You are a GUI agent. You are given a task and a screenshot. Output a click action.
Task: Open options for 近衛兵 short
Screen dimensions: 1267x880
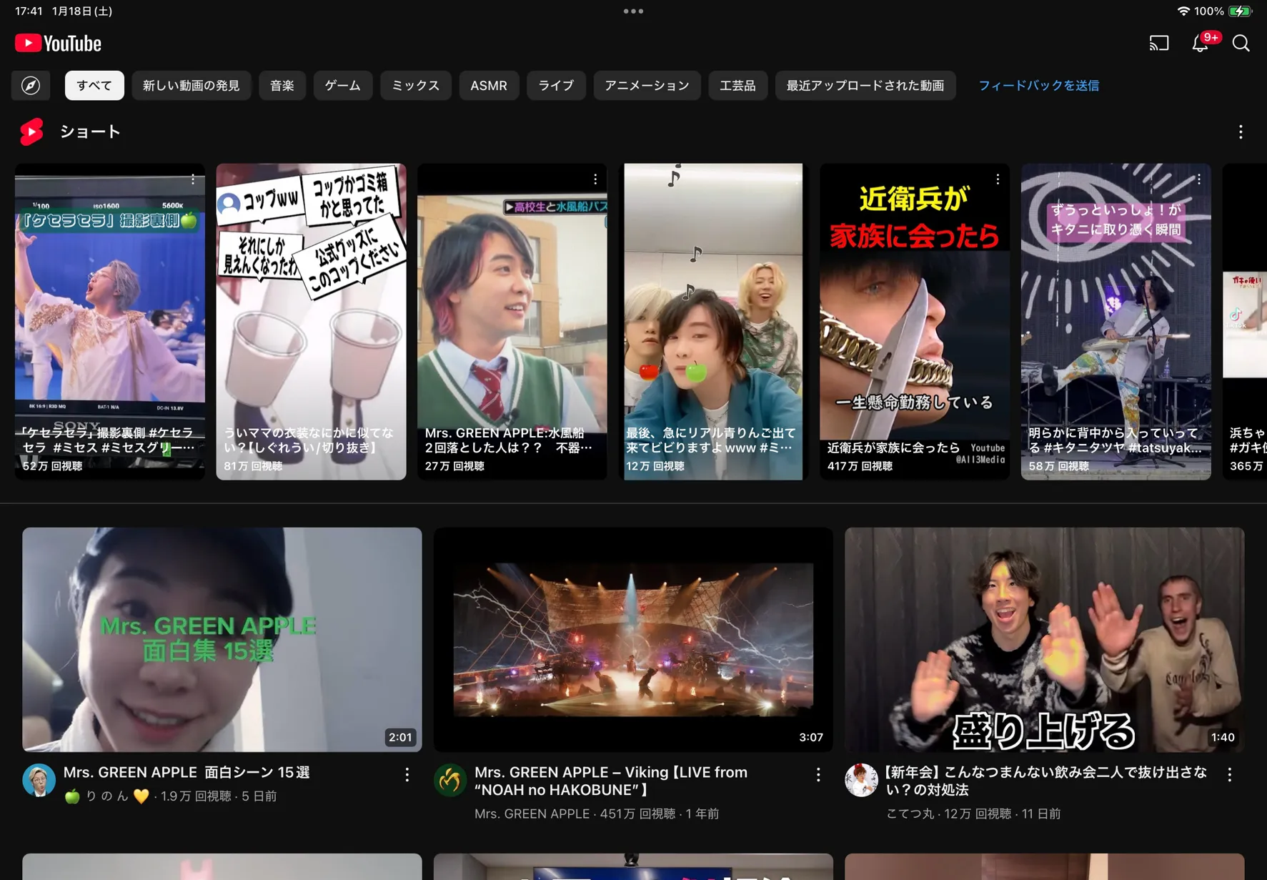pyautogui.click(x=998, y=180)
